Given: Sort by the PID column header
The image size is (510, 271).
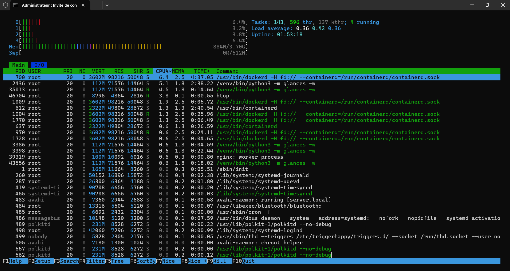Looking at the screenshot, I should [x=20, y=71].
